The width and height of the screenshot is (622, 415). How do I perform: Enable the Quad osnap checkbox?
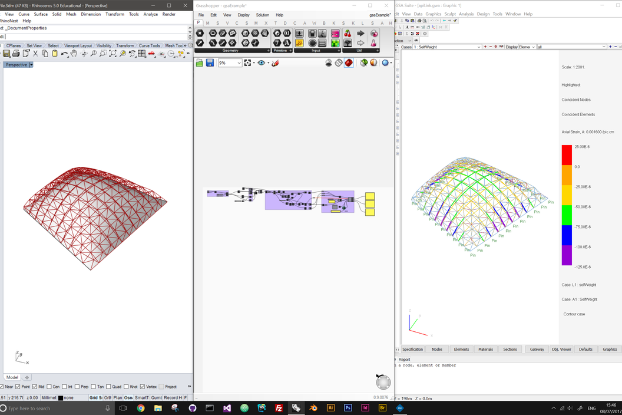[x=108, y=387]
